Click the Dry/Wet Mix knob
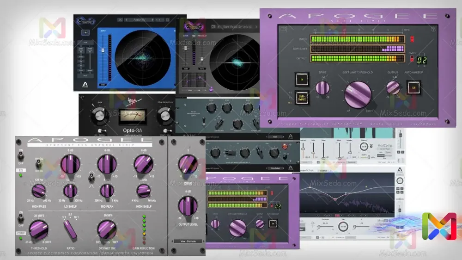This screenshot has width=462, height=260. point(107,229)
